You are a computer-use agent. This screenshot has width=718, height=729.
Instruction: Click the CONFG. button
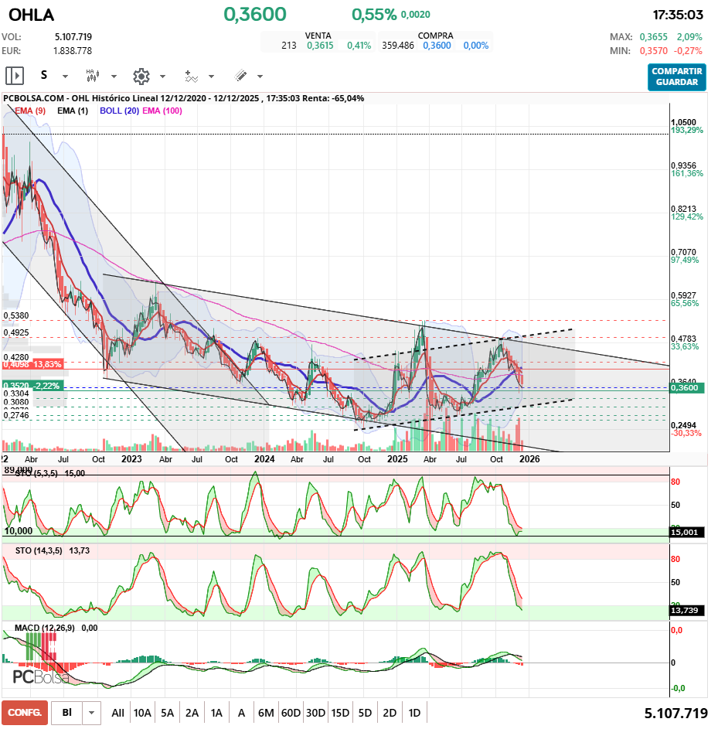25,713
